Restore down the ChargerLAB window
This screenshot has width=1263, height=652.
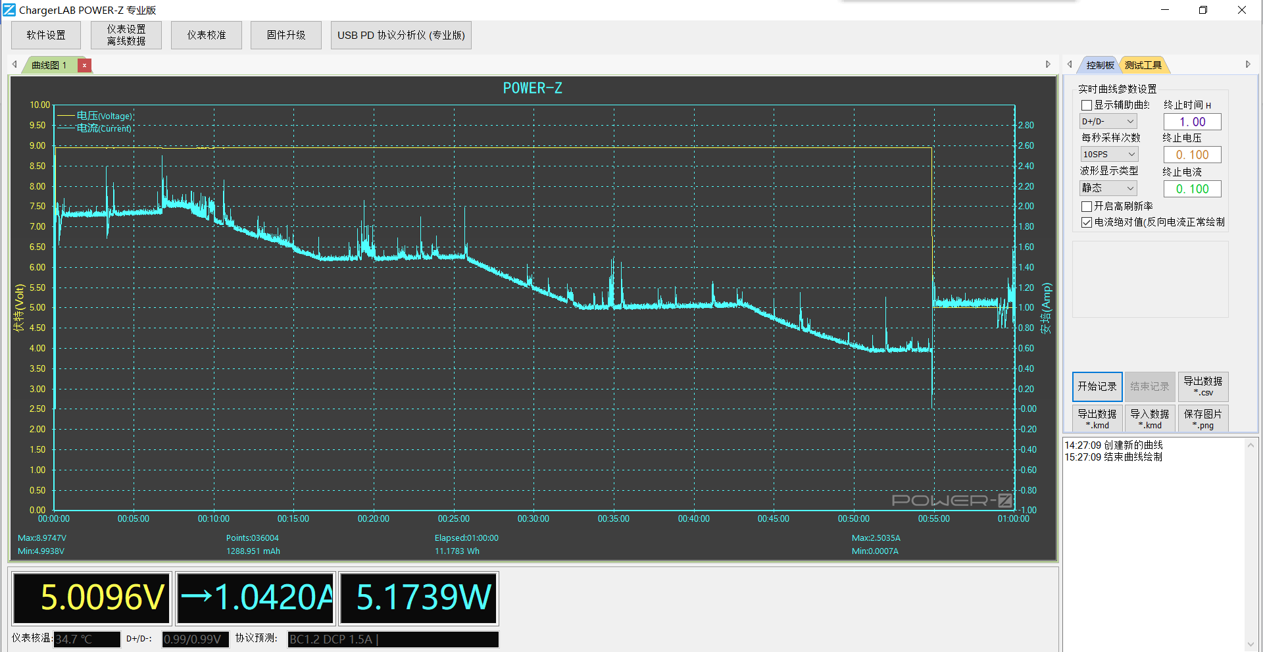click(x=1203, y=10)
